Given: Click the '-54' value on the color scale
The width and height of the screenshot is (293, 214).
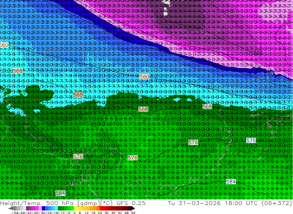Looking at the screenshot, I should [15, 213].
